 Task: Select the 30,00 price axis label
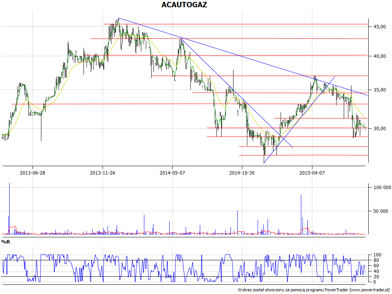coord(380,129)
